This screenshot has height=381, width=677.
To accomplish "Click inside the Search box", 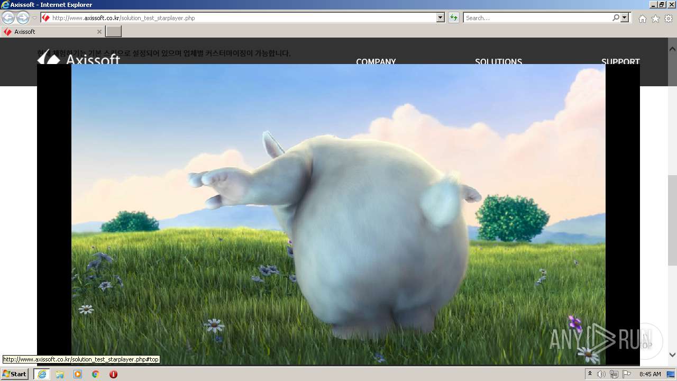I will point(537,17).
